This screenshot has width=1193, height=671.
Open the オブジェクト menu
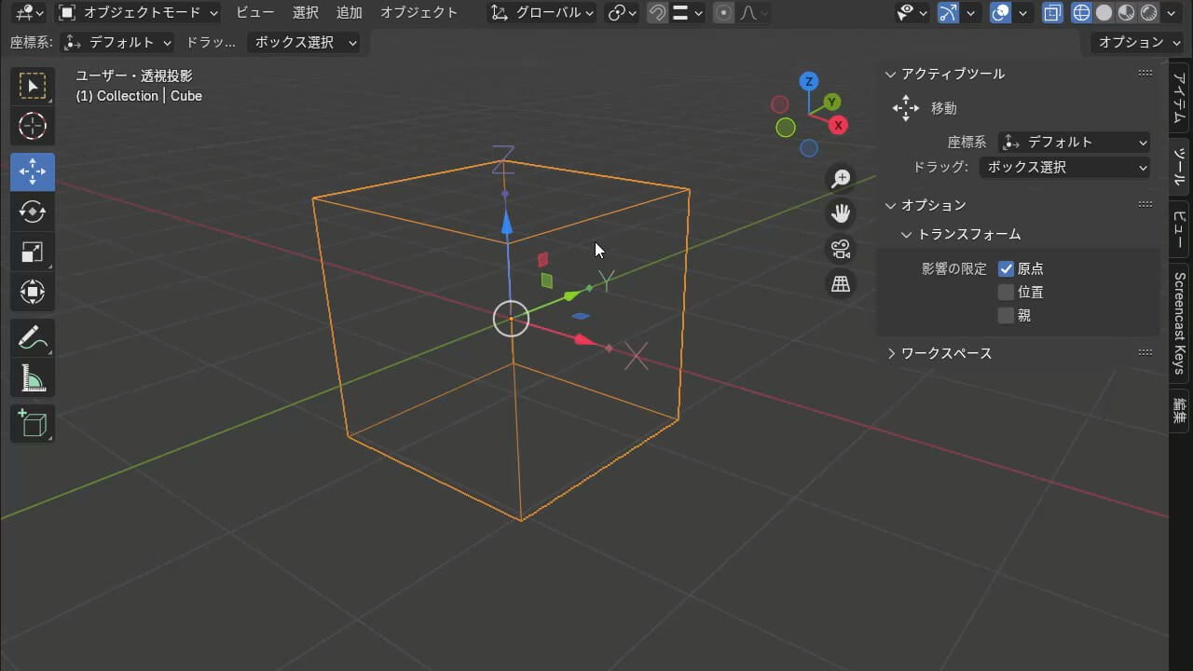418,13
